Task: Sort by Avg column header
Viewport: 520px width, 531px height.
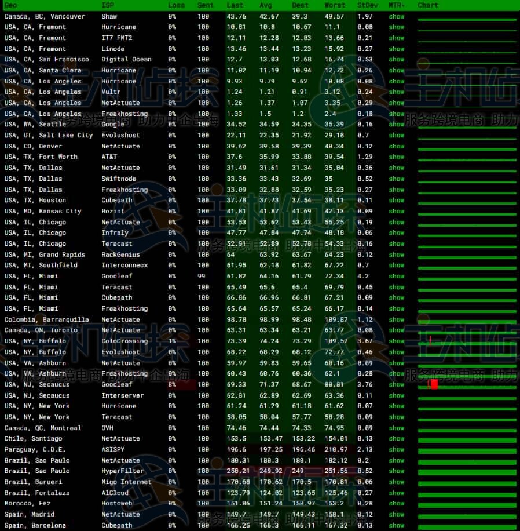Action: pyautogui.click(x=266, y=5)
